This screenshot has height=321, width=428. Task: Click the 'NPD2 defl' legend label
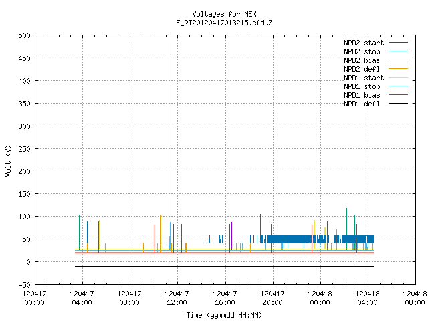[x=362, y=69]
